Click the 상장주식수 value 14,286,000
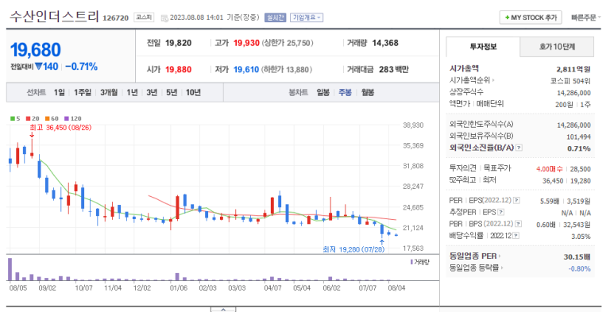614x312 pixels. point(573,93)
